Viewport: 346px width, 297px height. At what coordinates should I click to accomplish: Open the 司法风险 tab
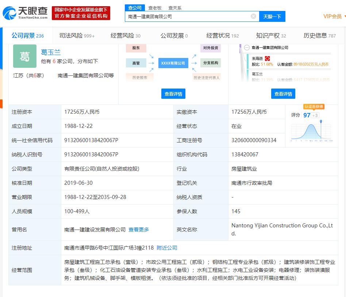69,35
